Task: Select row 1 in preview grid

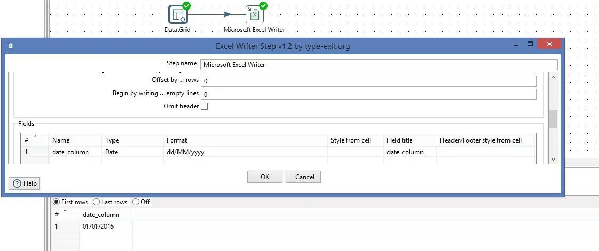Action: (x=65, y=226)
